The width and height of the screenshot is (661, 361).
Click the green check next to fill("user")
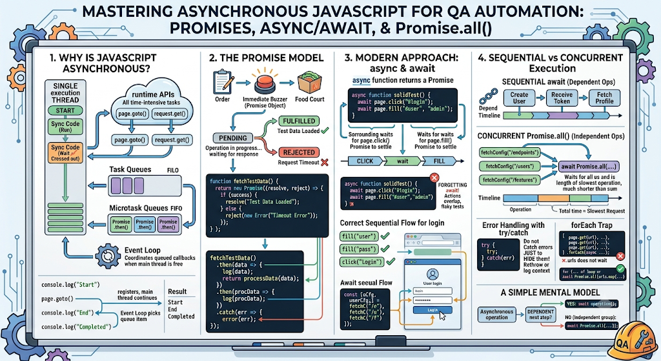coord(385,236)
